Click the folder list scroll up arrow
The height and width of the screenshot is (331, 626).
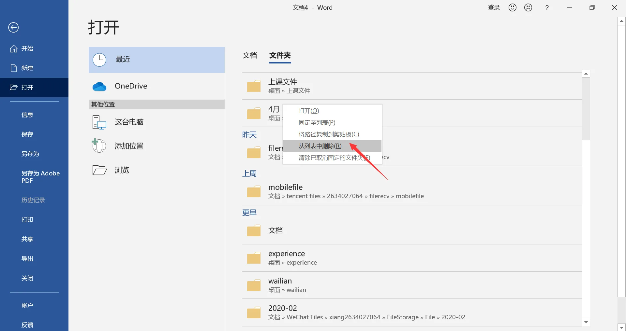[586, 74]
